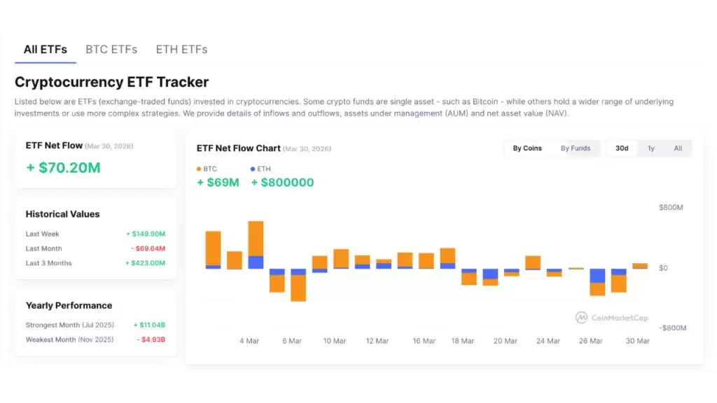Click the 4 Mar tallest chart bar
Screen dimensions: 717x403
(x=256, y=241)
